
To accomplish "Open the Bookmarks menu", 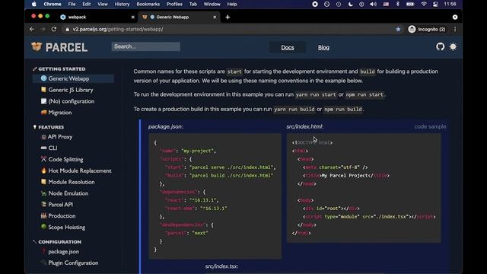I will 148,4.
